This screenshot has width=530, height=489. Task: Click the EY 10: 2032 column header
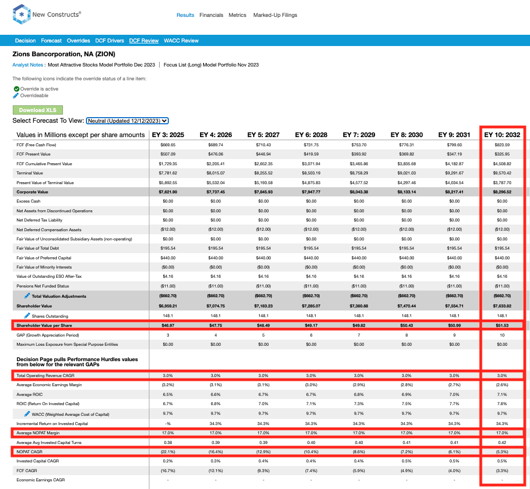click(x=502, y=135)
